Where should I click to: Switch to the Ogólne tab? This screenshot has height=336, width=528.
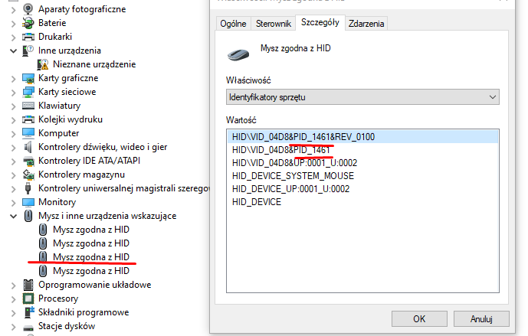[233, 24]
